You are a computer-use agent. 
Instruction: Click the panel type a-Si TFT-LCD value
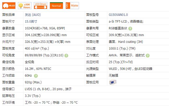pyautogui.click(x=126, y=22)
